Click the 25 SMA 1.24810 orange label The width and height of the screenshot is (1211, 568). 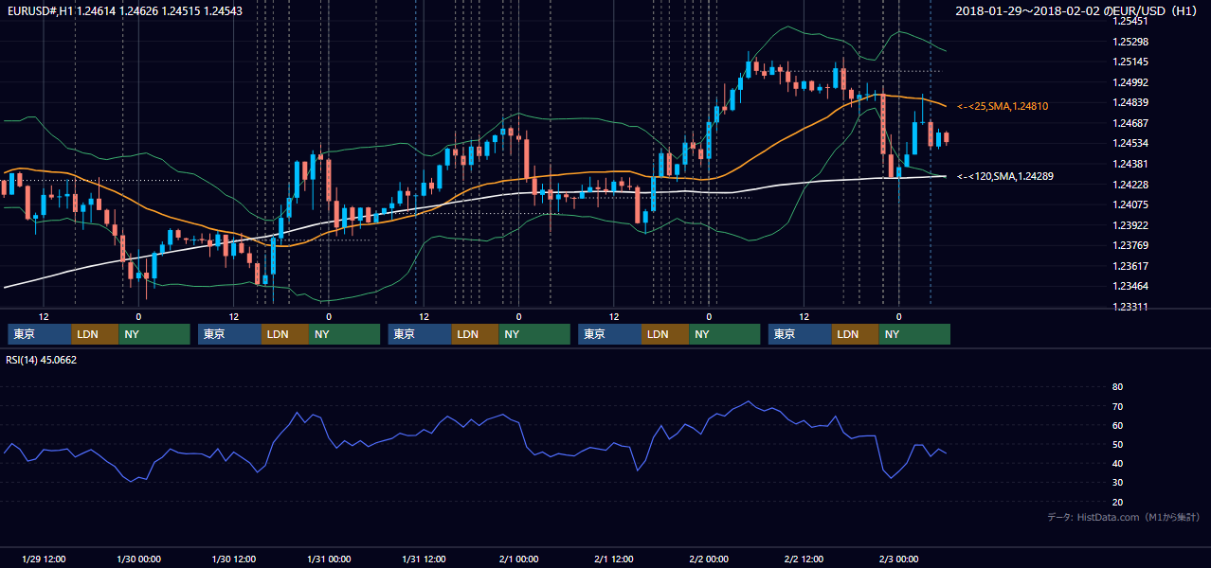[1003, 106]
